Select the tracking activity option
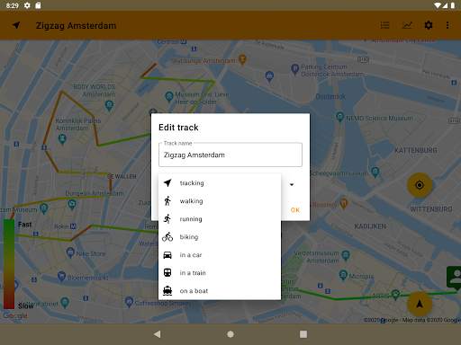 click(x=220, y=183)
